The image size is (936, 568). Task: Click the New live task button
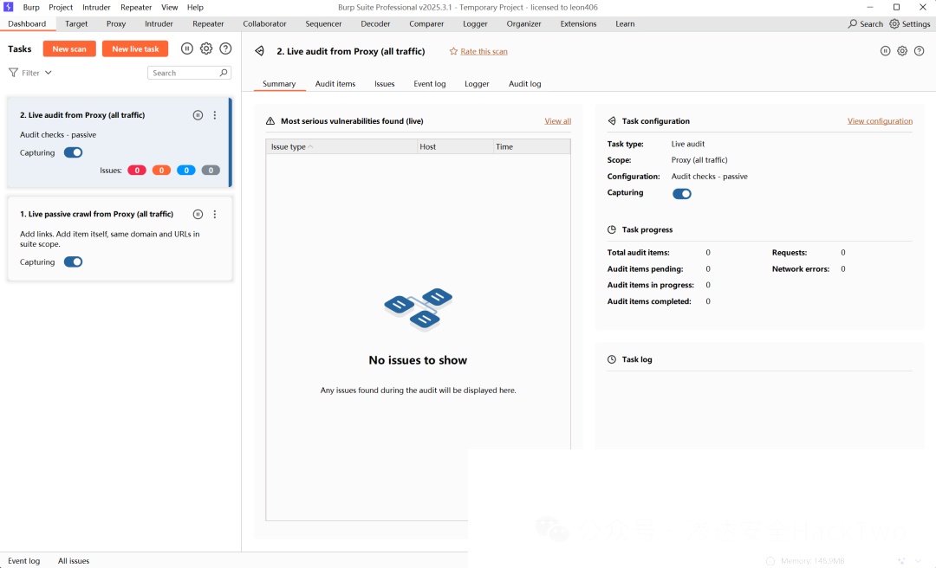[x=135, y=49]
